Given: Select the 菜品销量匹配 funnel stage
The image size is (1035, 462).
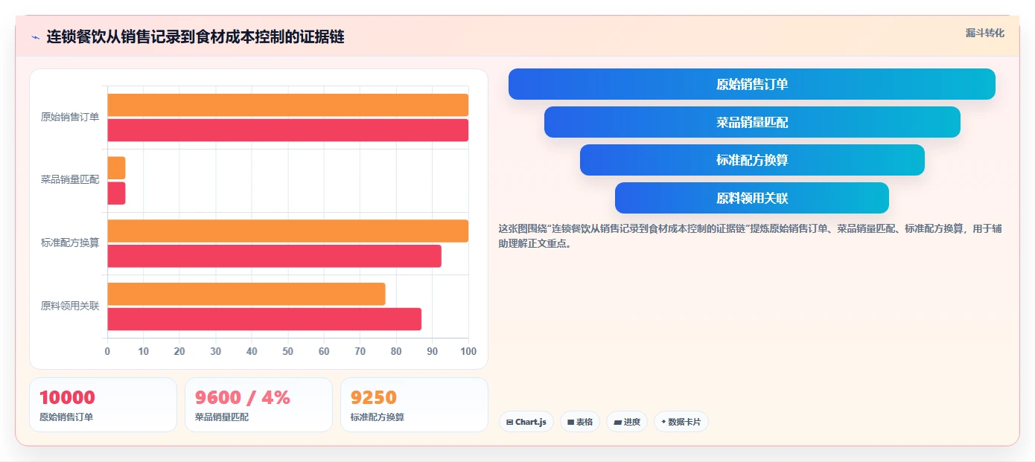Looking at the screenshot, I should point(752,122).
